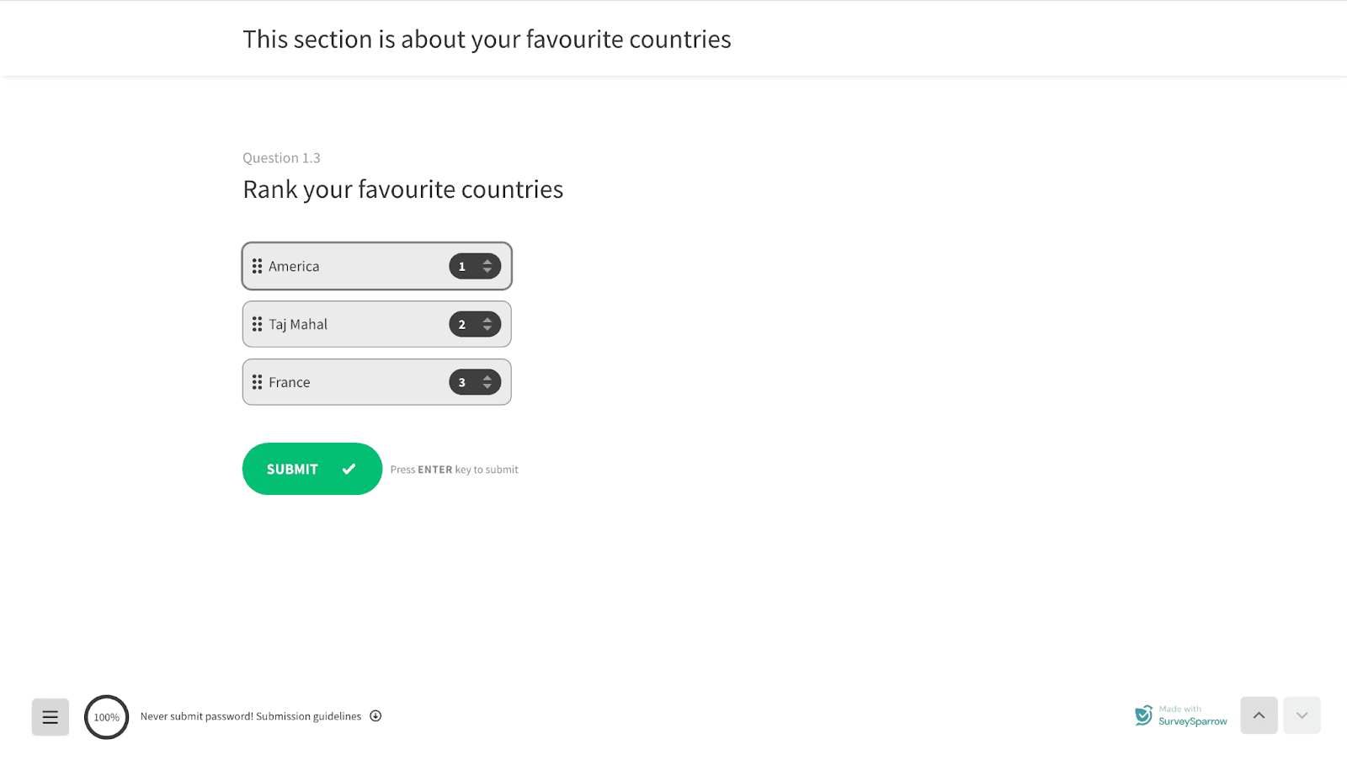
Task: Click the drag handle next to France
Action: (x=257, y=382)
